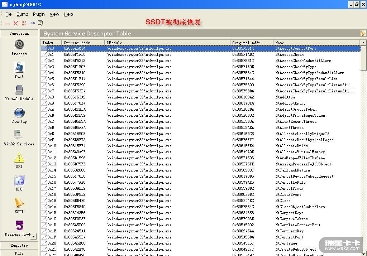Select the SSDT bell icon
The width and height of the screenshot is (367, 256).
pos(19,203)
